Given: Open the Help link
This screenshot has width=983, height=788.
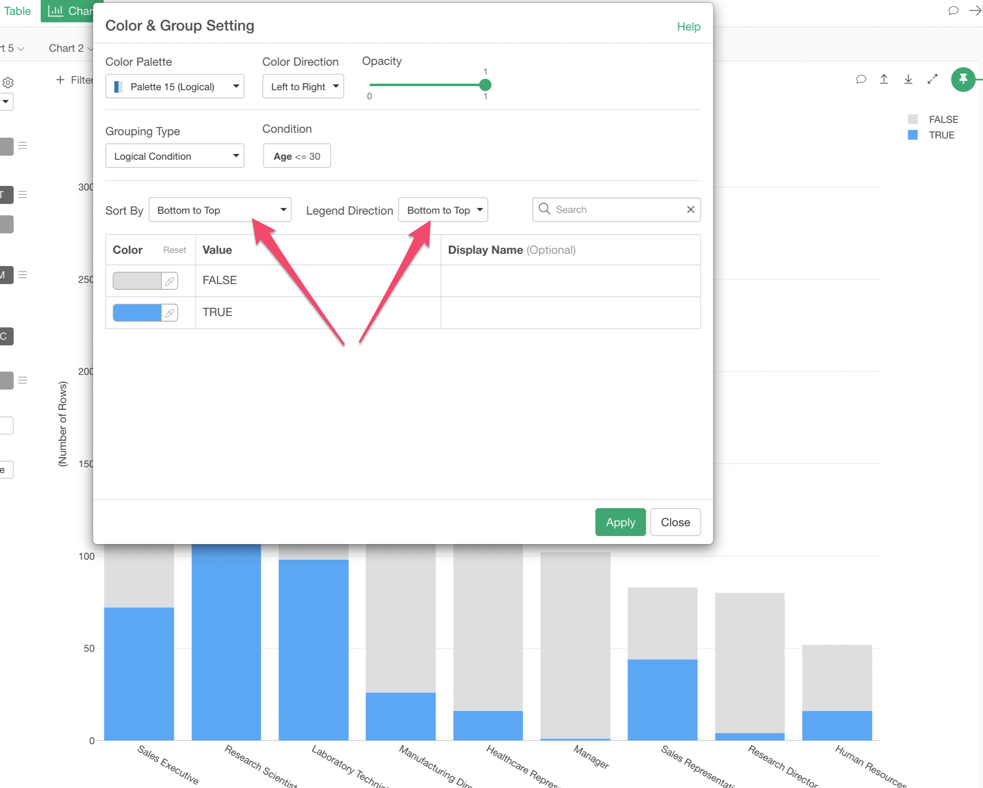Looking at the screenshot, I should 688,27.
